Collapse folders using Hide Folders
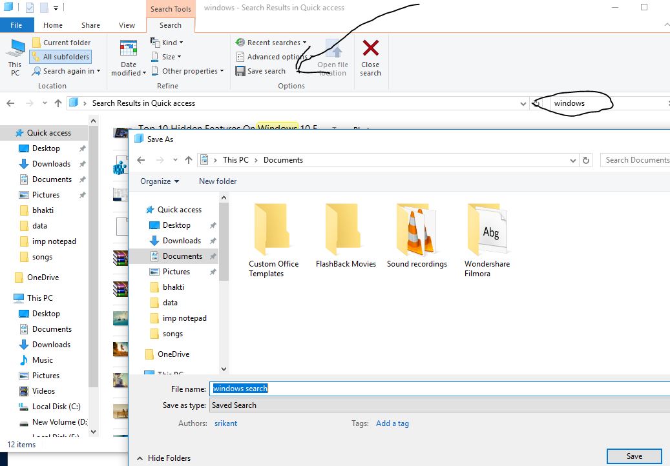 [163, 458]
